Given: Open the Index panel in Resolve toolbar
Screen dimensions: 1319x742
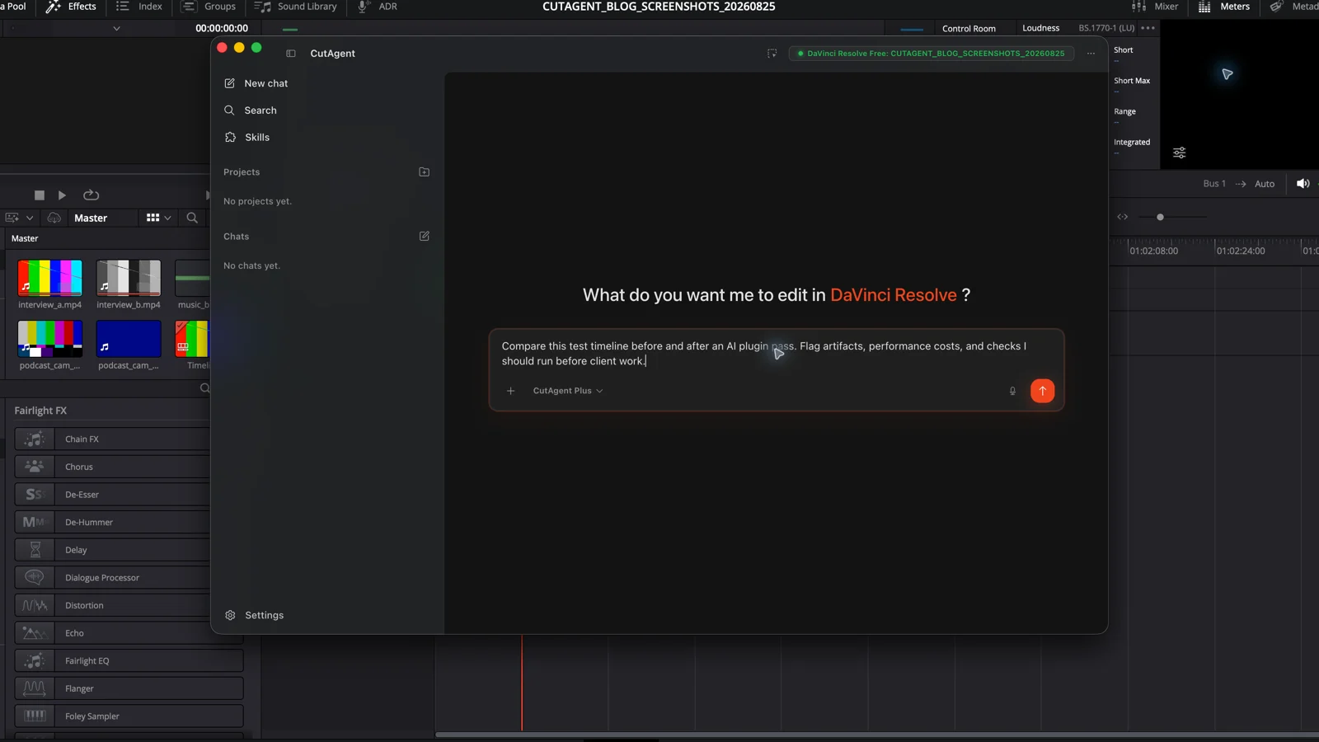Looking at the screenshot, I should [x=139, y=7].
